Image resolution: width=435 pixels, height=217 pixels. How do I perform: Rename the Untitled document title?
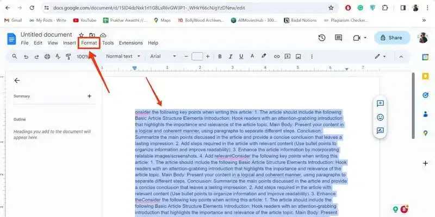pos(46,35)
